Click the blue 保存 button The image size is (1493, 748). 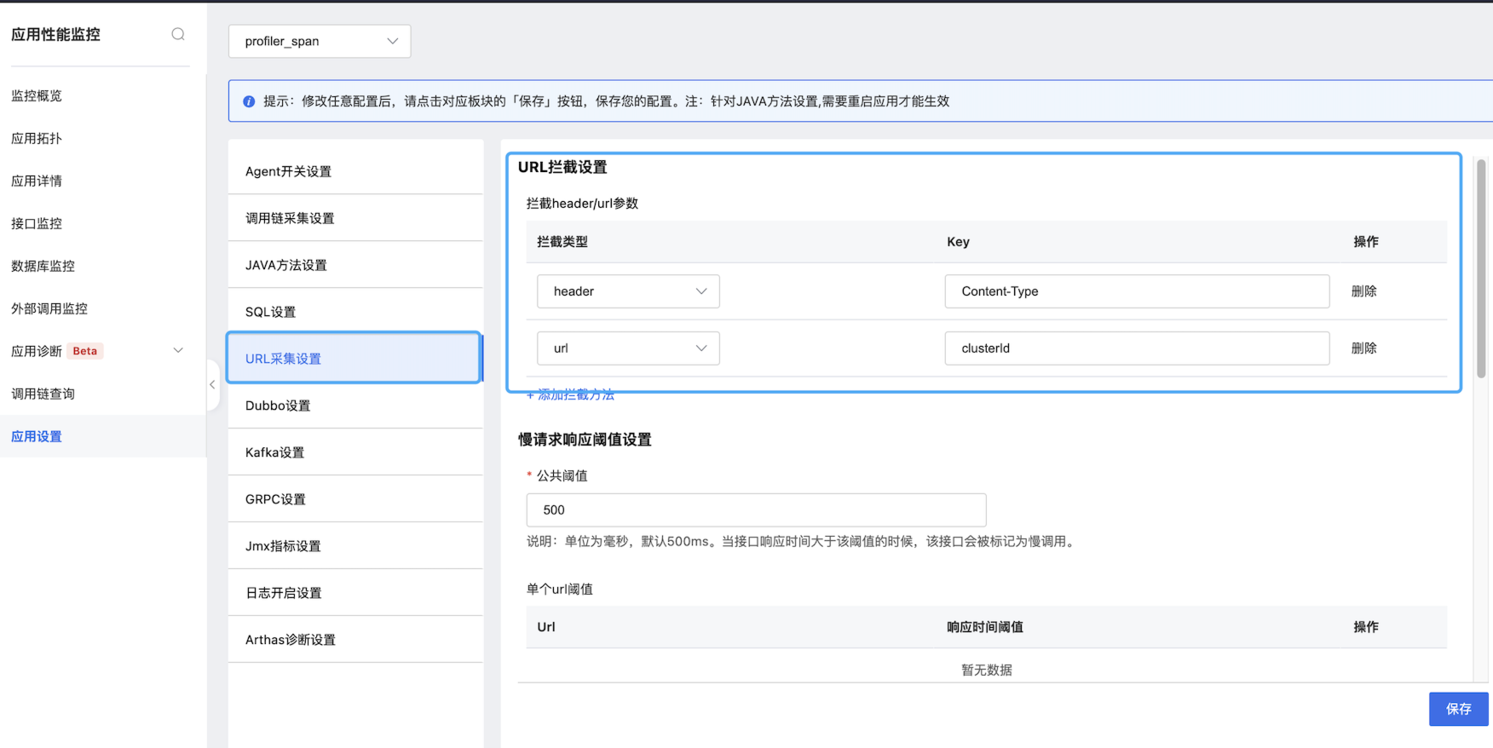[1458, 709]
